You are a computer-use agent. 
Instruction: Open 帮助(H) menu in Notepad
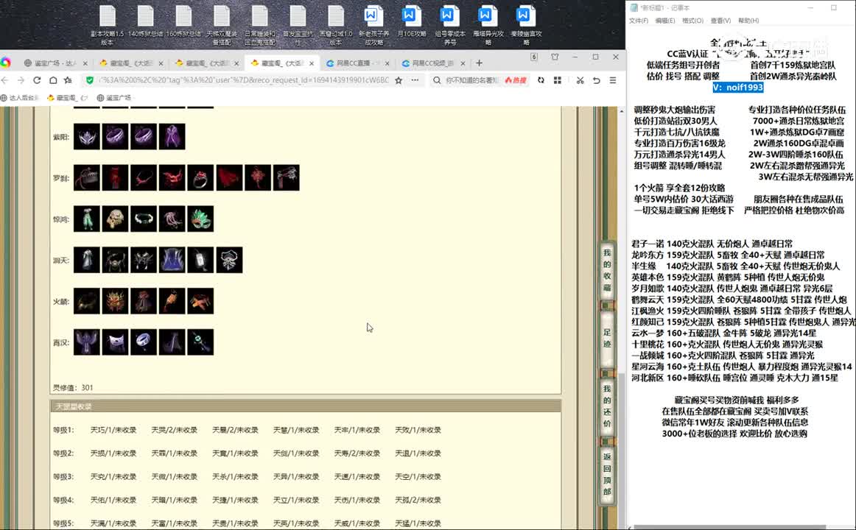[x=748, y=21]
